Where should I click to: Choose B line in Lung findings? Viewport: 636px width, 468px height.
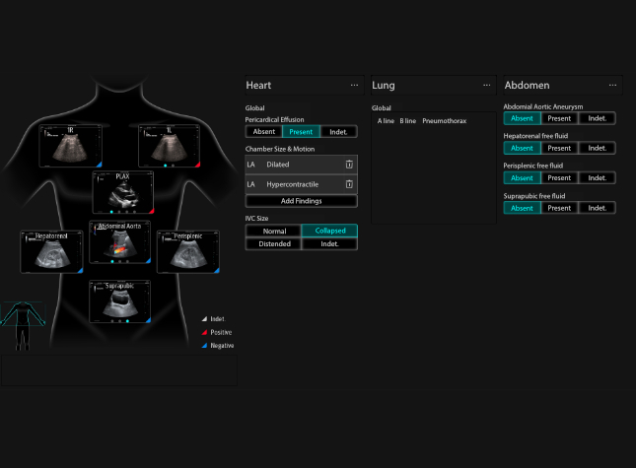click(407, 120)
